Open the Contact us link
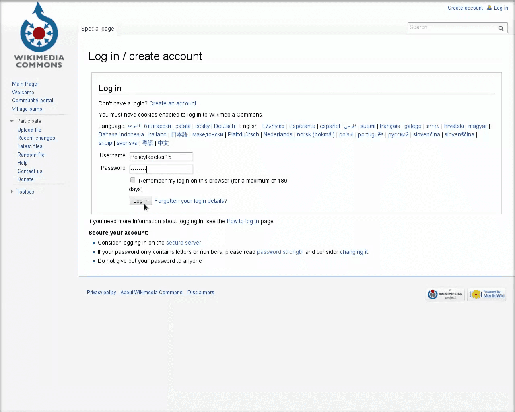The width and height of the screenshot is (515, 412). pos(30,171)
